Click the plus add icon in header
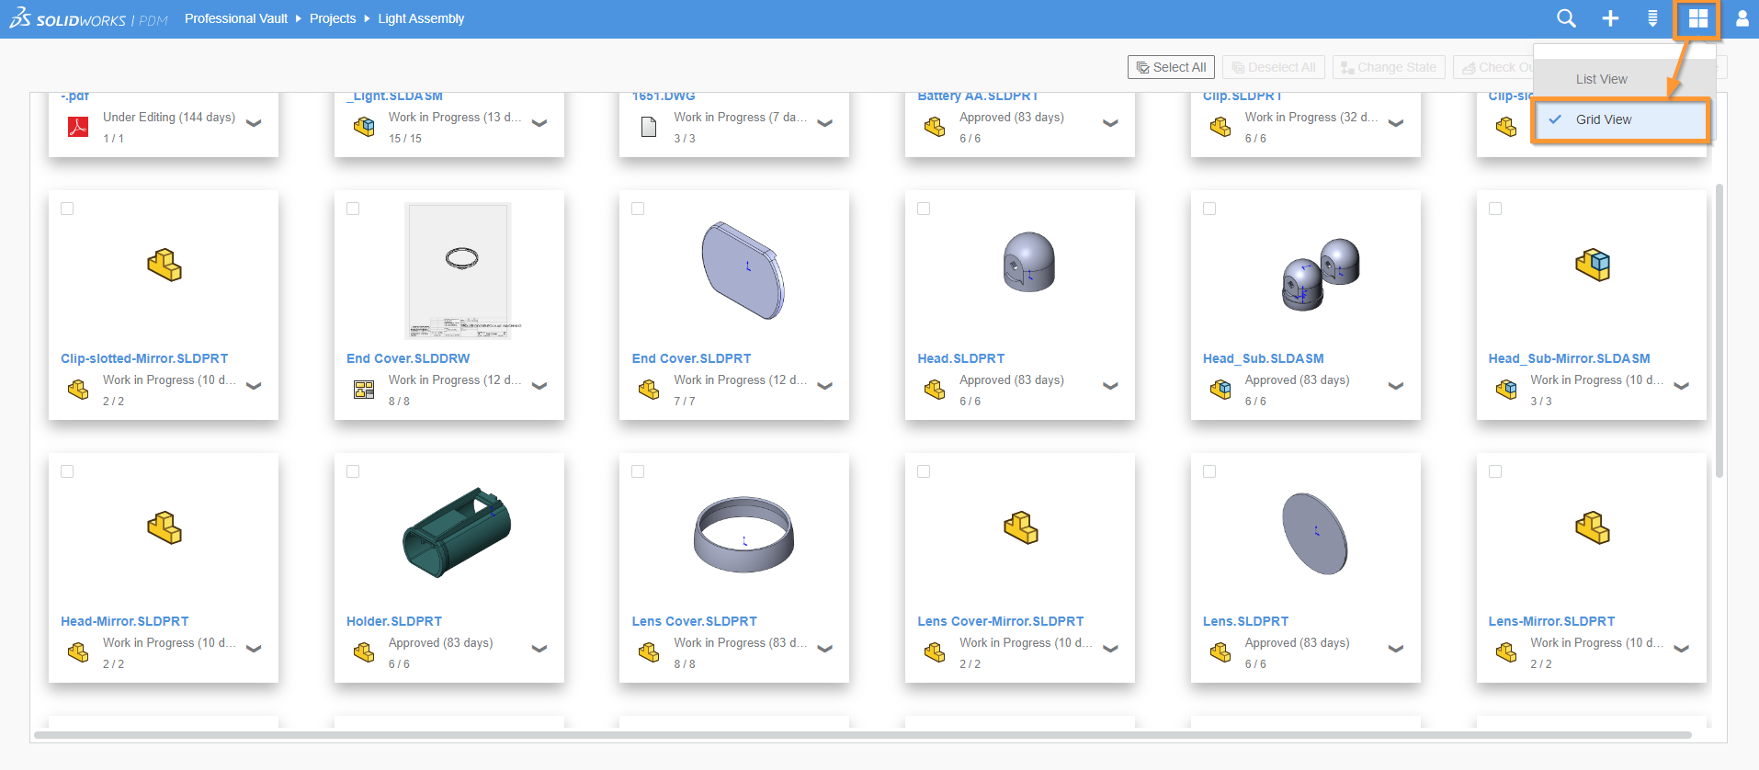This screenshot has height=770, width=1759. click(x=1610, y=18)
